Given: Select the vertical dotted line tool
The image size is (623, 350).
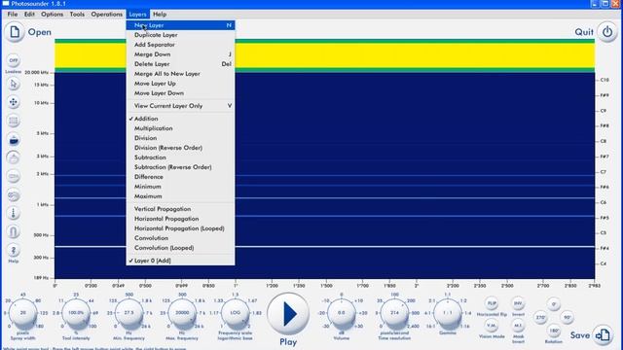Looking at the screenshot, I should [x=14, y=213].
